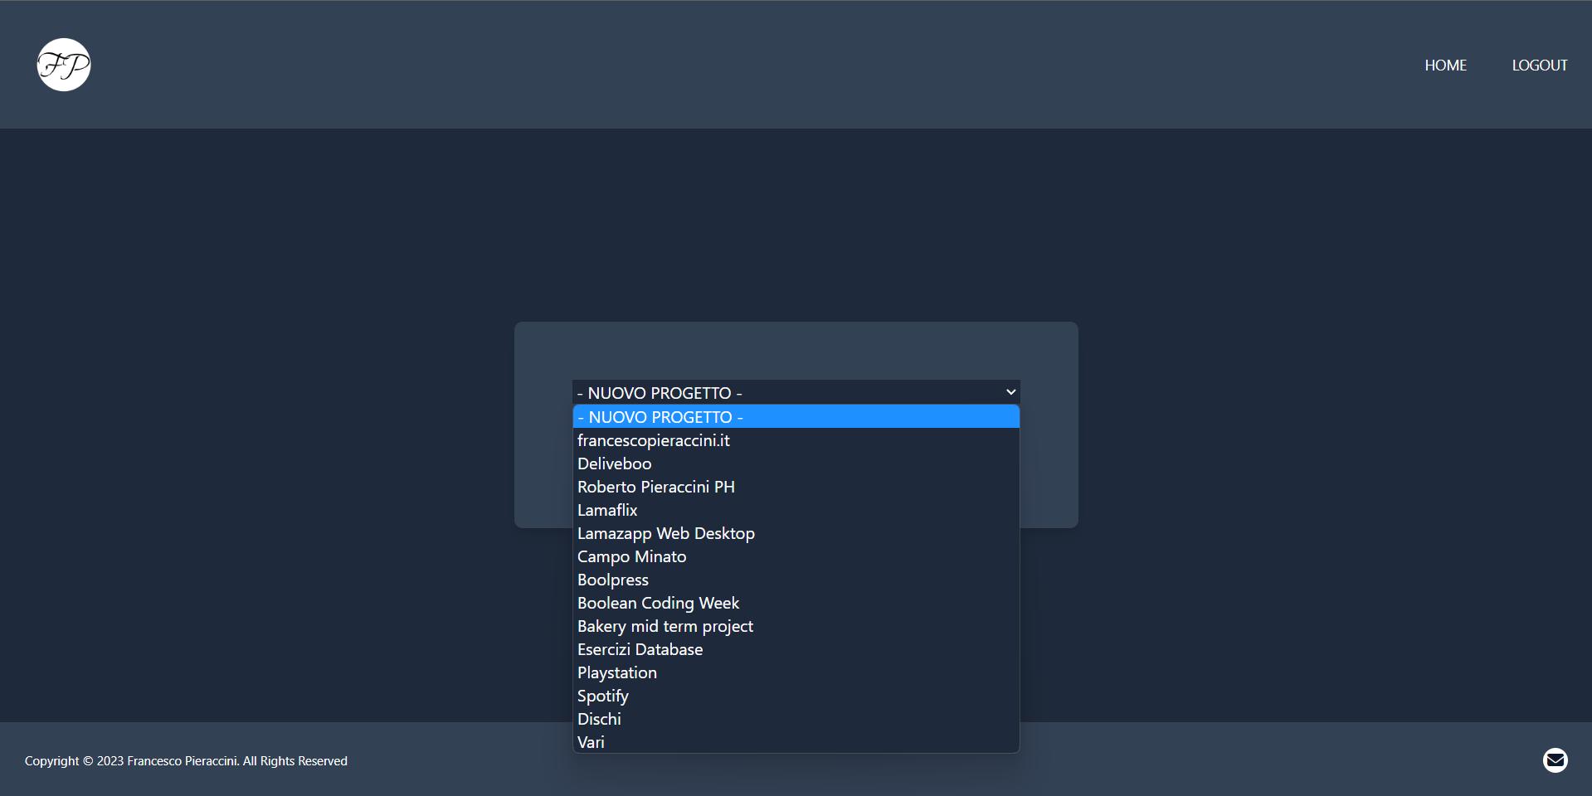This screenshot has width=1592, height=796.
Task: Select Bakery mid term project
Action: pos(796,626)
